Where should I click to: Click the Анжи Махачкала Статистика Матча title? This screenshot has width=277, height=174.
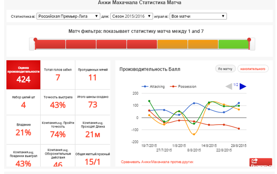[139, 3]
